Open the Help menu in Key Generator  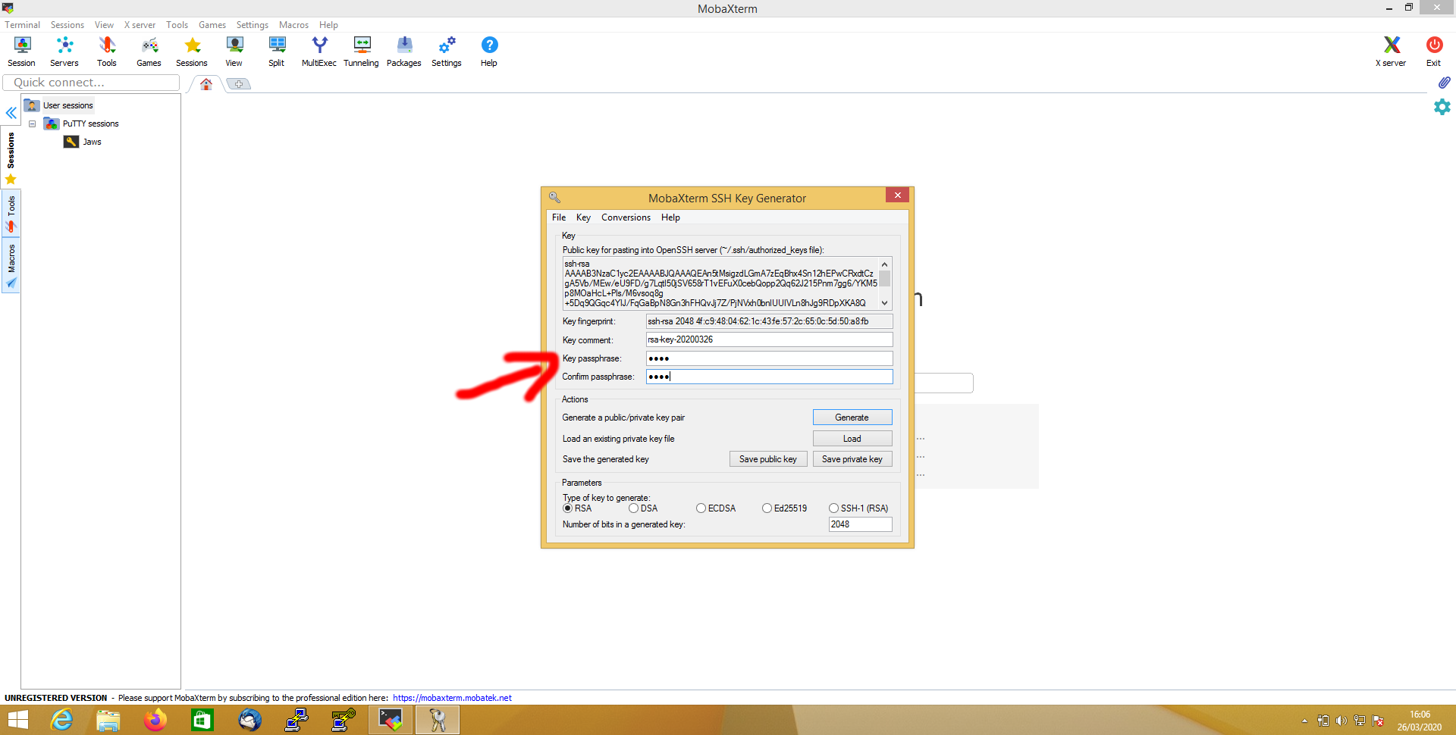(x=670, y=217)
